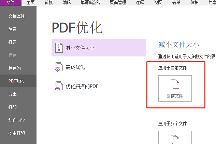Open the 页面管理 tab

click(x=118, y=2)
